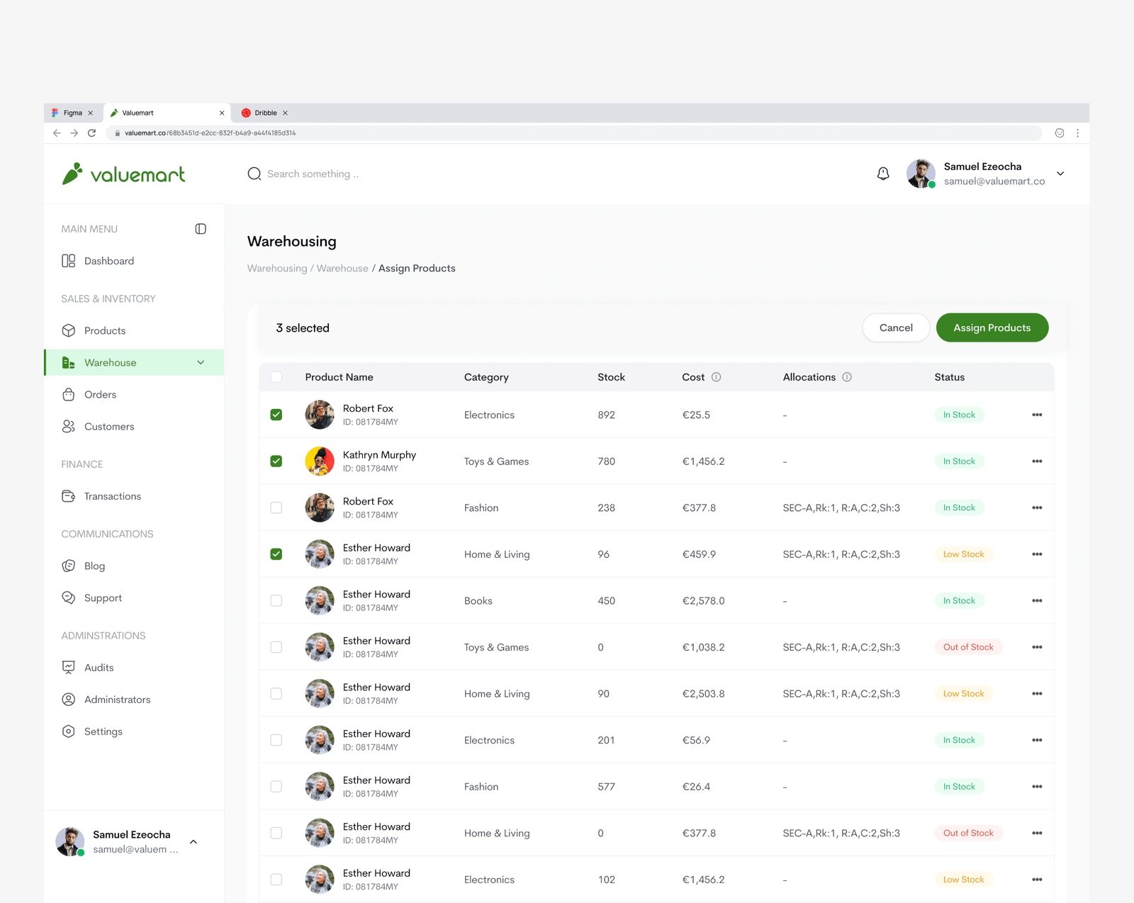Open Products in the sidebar menu
The image size is (1134, 903).
pyautogui.click(x=104, y=331)
